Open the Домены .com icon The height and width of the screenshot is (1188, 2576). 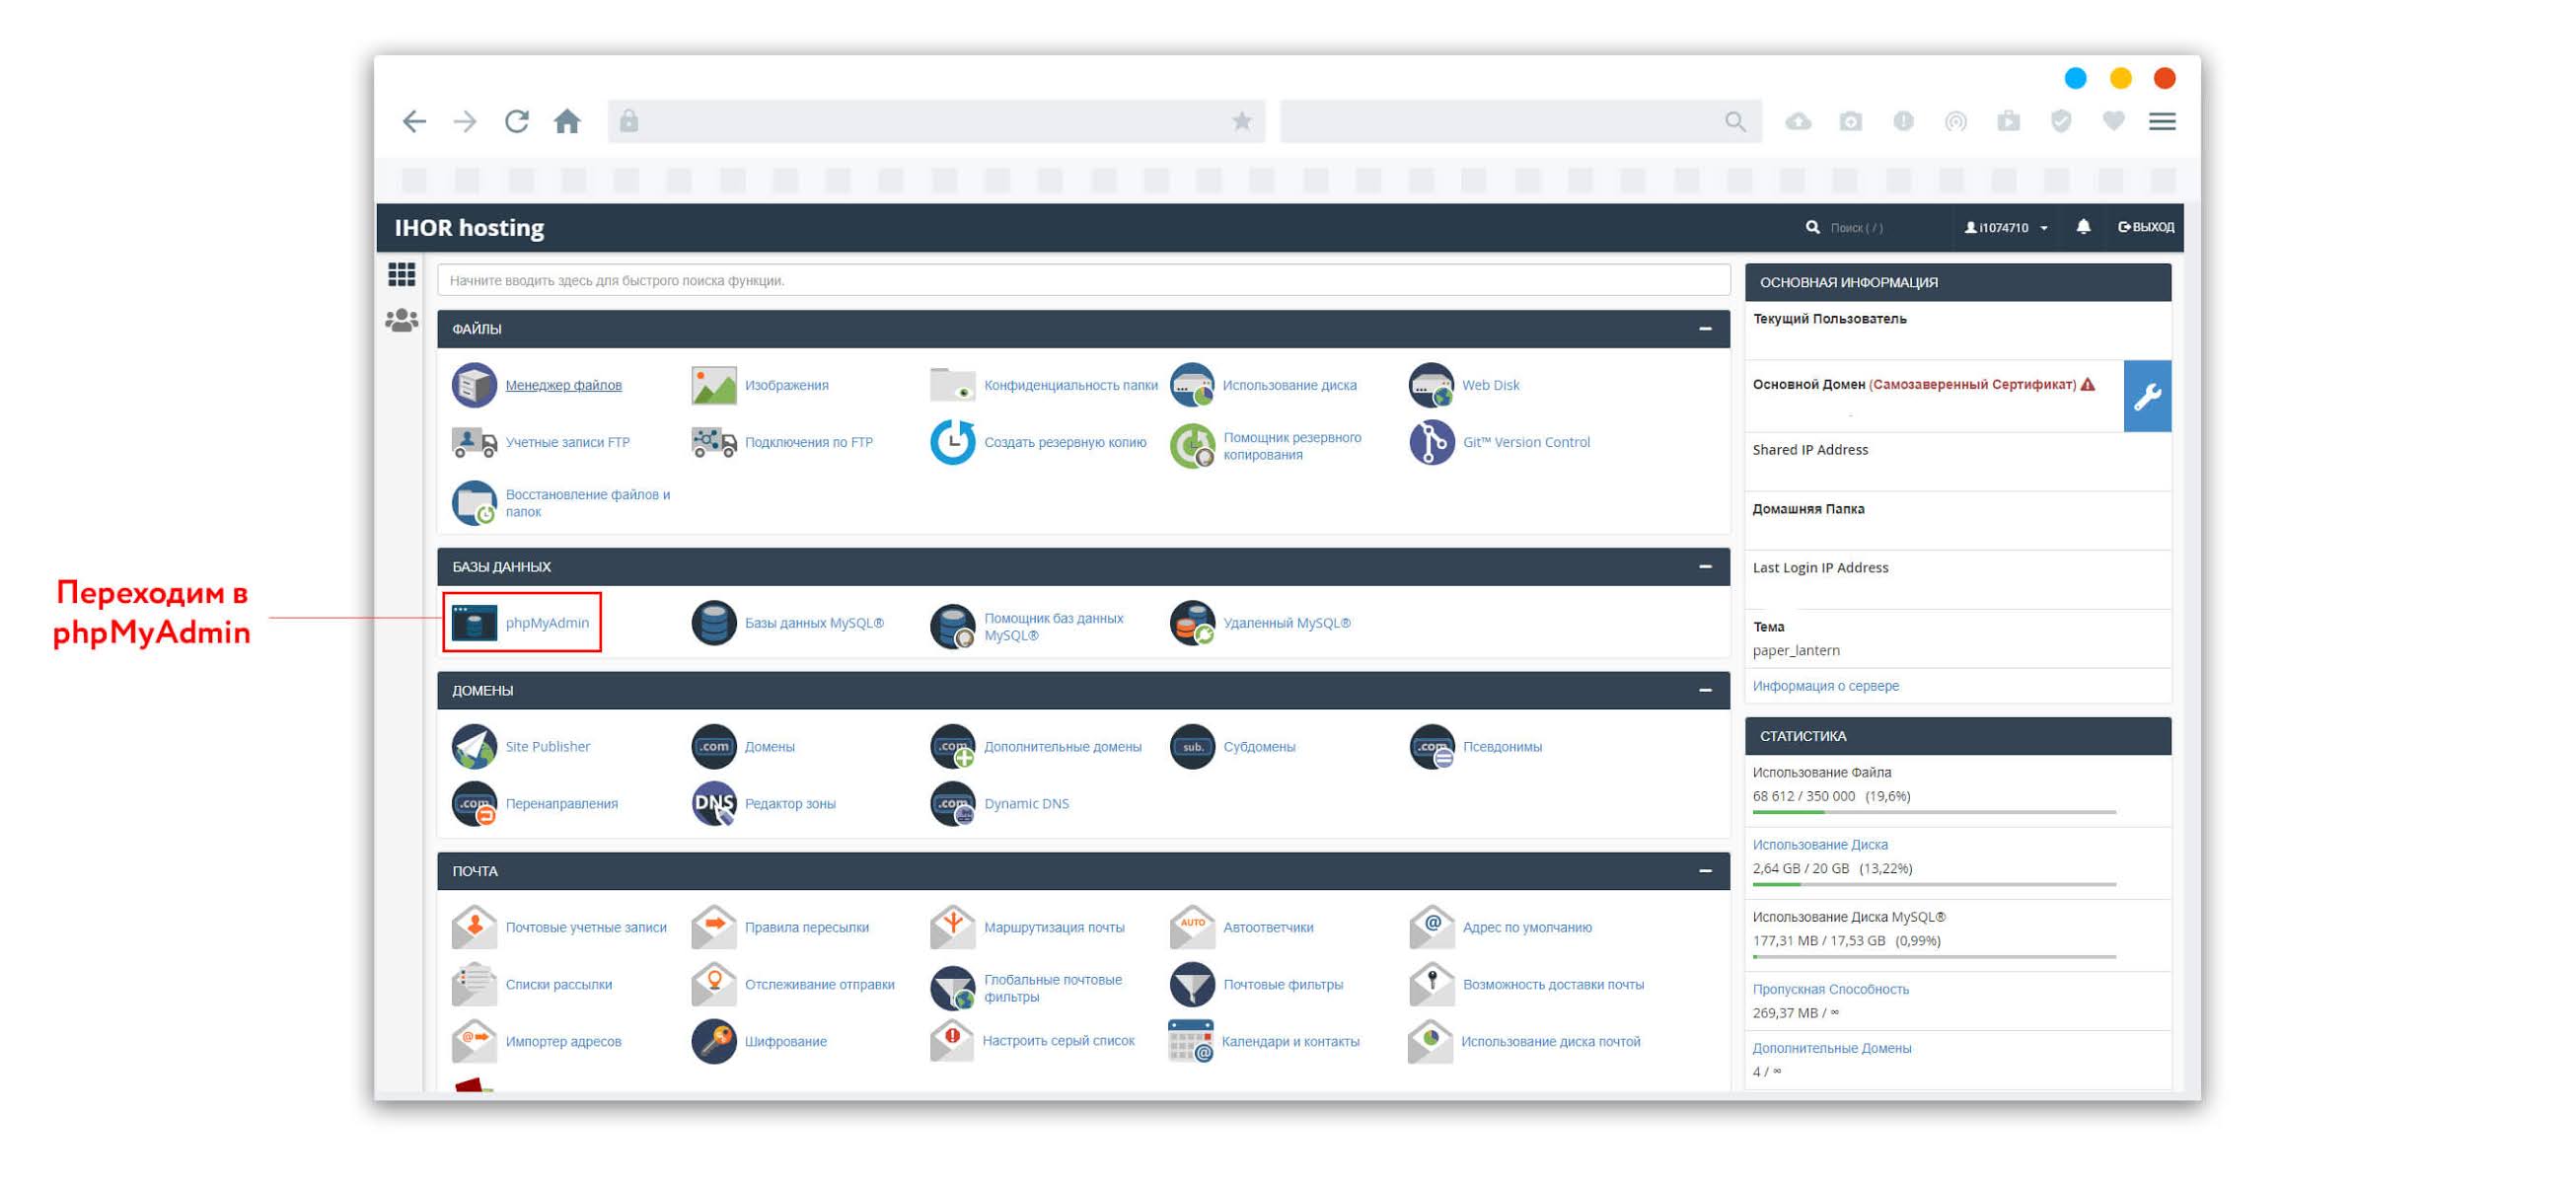pos(714,746)
